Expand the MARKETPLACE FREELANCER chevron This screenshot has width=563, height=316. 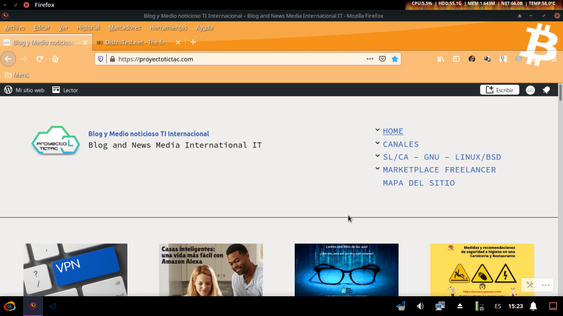pos(377,169)
